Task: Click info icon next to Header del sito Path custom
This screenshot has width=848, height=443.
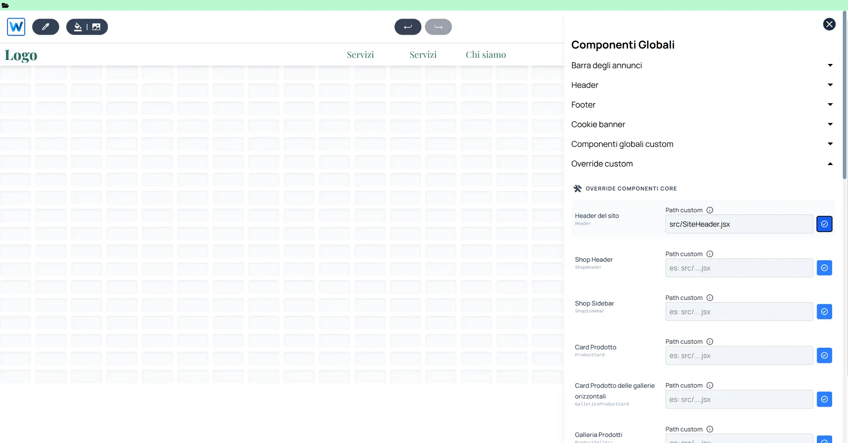Action: tap(710, 210)
